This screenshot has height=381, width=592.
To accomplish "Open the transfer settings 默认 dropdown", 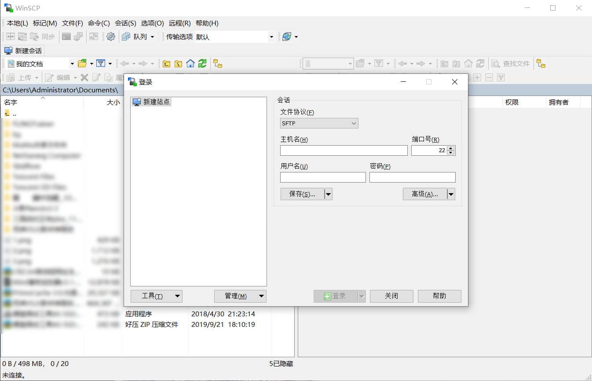I will pos(234,37).
